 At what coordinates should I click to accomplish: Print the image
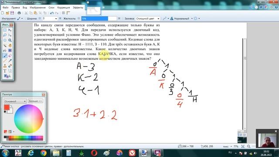[x=19, y=13]
